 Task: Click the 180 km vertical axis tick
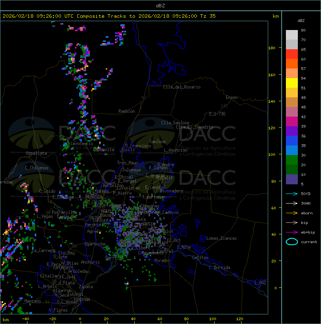click(272, 48)
